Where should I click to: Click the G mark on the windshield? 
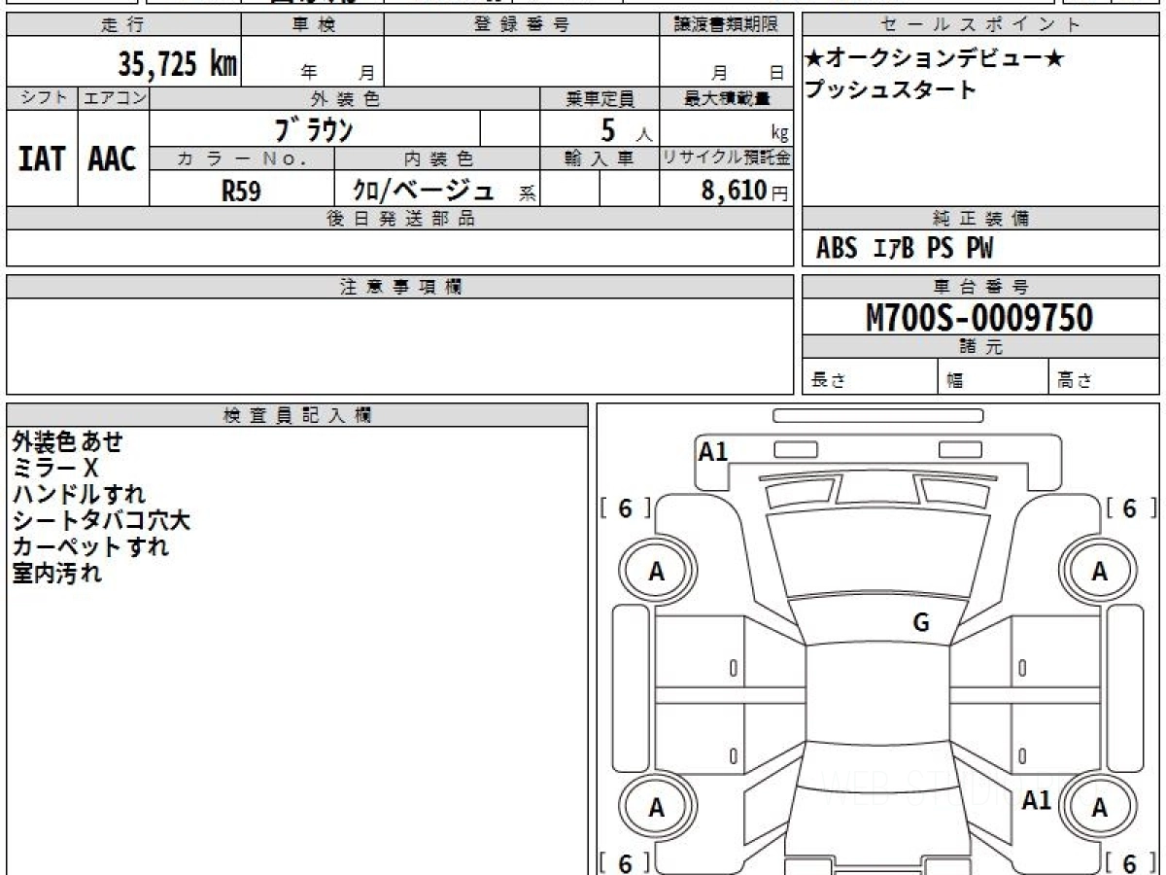click(x=921, y=623)
